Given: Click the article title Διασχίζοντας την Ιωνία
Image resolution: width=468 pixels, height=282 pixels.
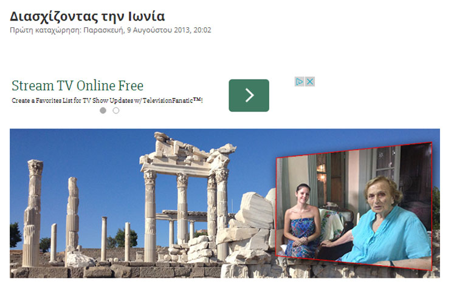Looking at the screenshot, I should [x=87, y=16].
